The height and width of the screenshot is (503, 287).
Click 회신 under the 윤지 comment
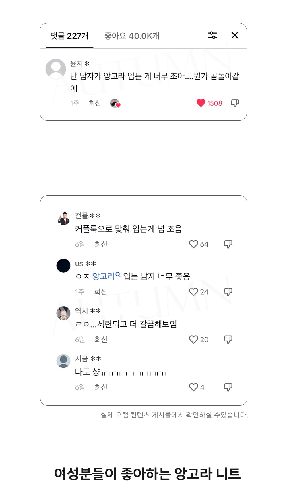pyautogui.click(x=95, y=103)
